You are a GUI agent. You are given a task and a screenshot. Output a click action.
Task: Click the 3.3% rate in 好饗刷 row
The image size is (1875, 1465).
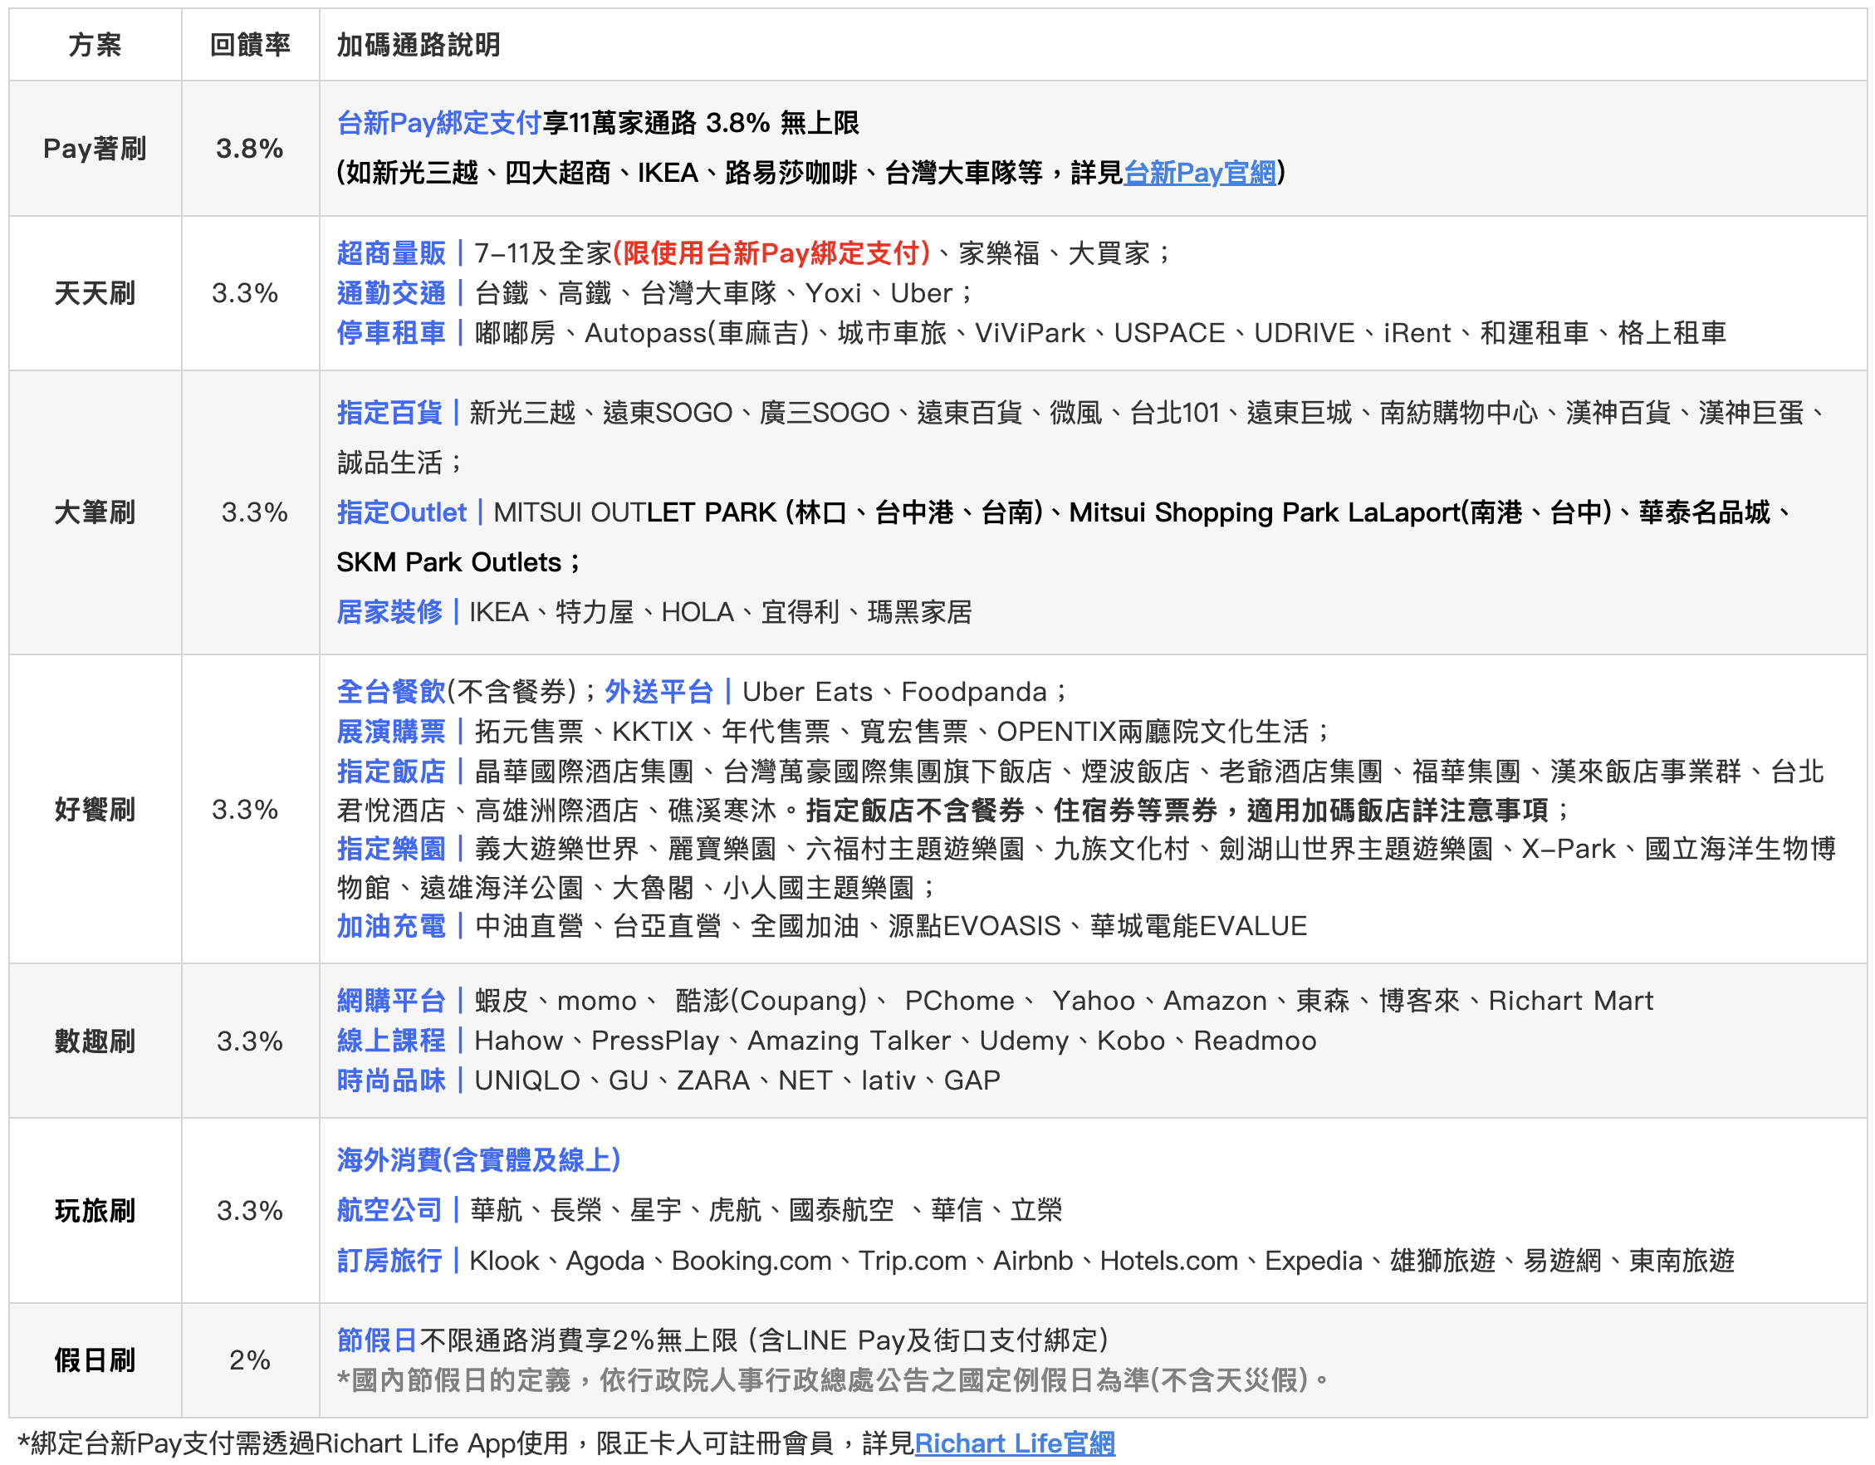[245, 810]
